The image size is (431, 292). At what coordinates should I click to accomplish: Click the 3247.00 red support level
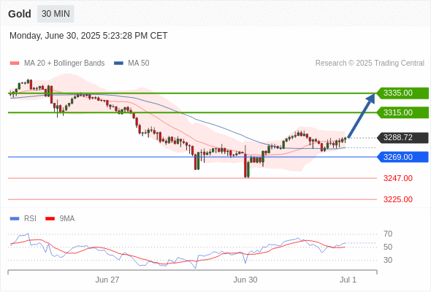coord(398,178)
